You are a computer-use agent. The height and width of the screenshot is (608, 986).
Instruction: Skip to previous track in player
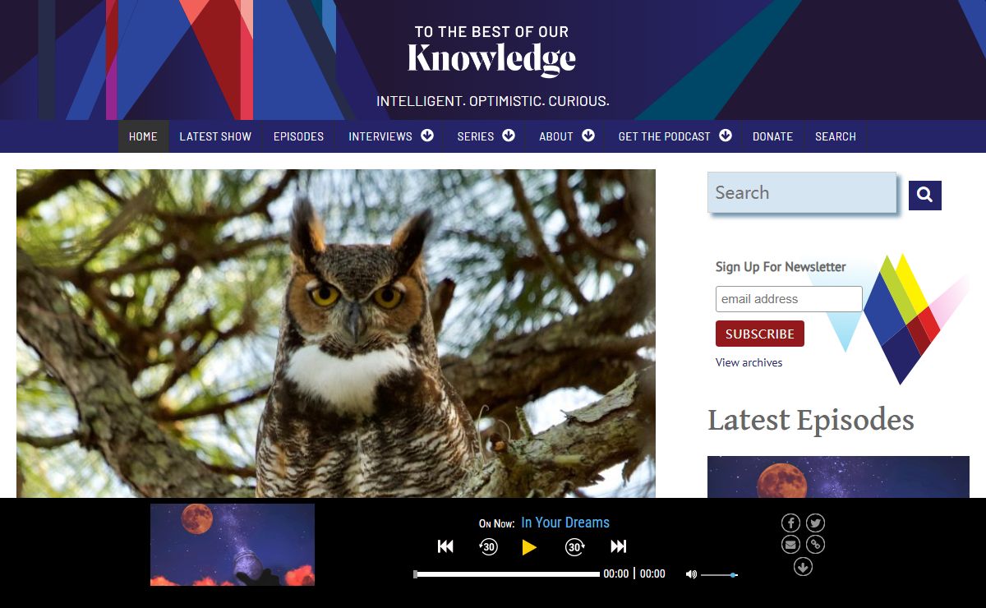point(445,546)
